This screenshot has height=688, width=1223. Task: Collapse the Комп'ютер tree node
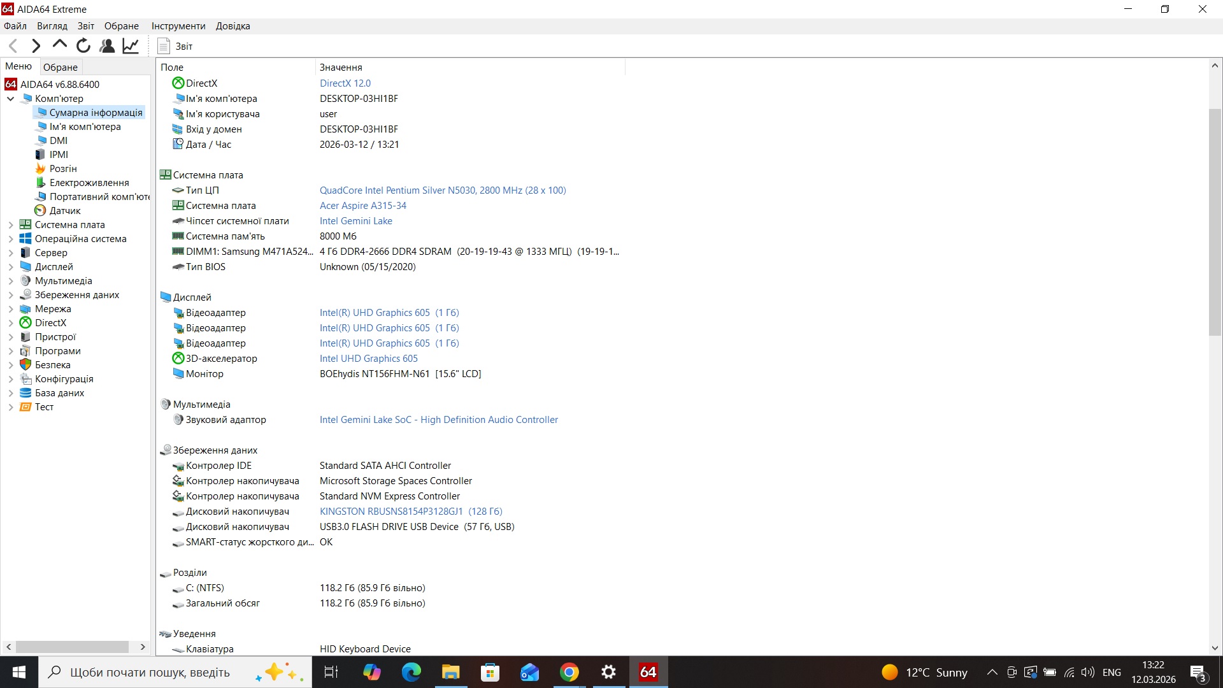click(10, 98)
